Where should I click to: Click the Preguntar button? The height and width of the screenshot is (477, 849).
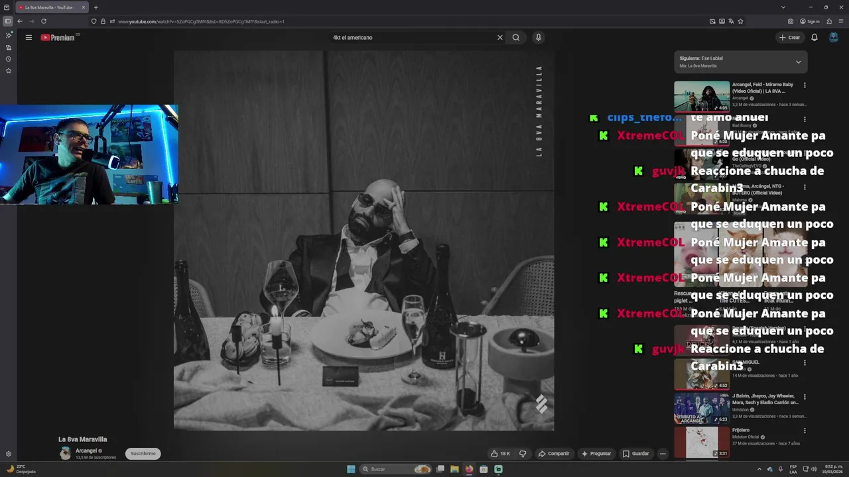596,454
